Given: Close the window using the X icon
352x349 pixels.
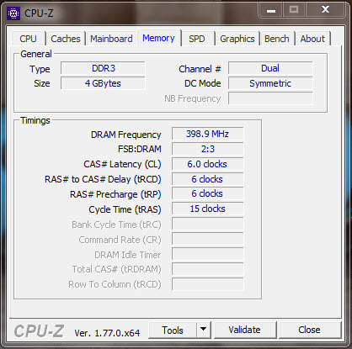Looking at the screenshot, I should tap(325, 9).
